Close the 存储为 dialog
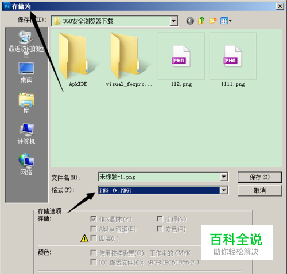287x274 pixels. [x=280, y=6]
